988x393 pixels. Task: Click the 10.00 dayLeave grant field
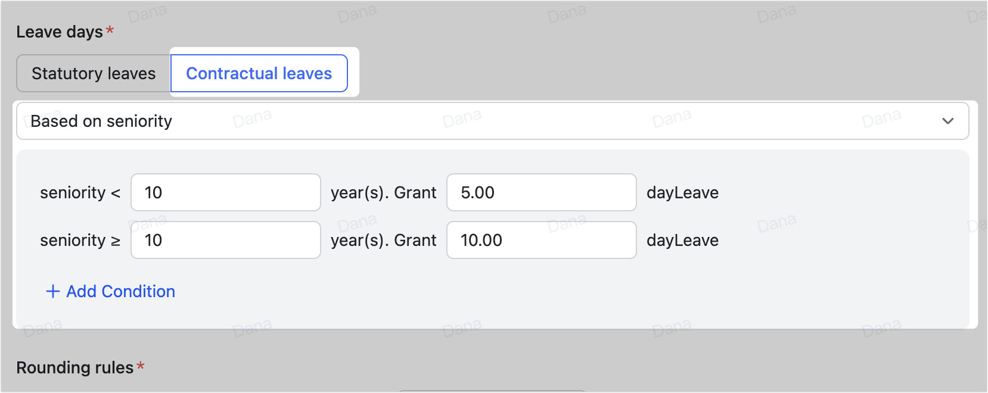tap(541, 240)
